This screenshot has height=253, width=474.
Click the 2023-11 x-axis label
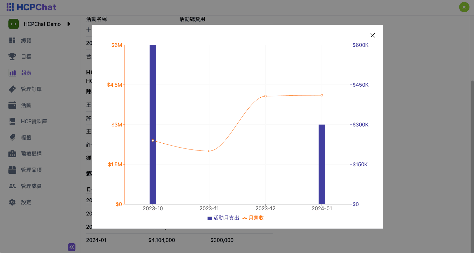tap(209, 209)
